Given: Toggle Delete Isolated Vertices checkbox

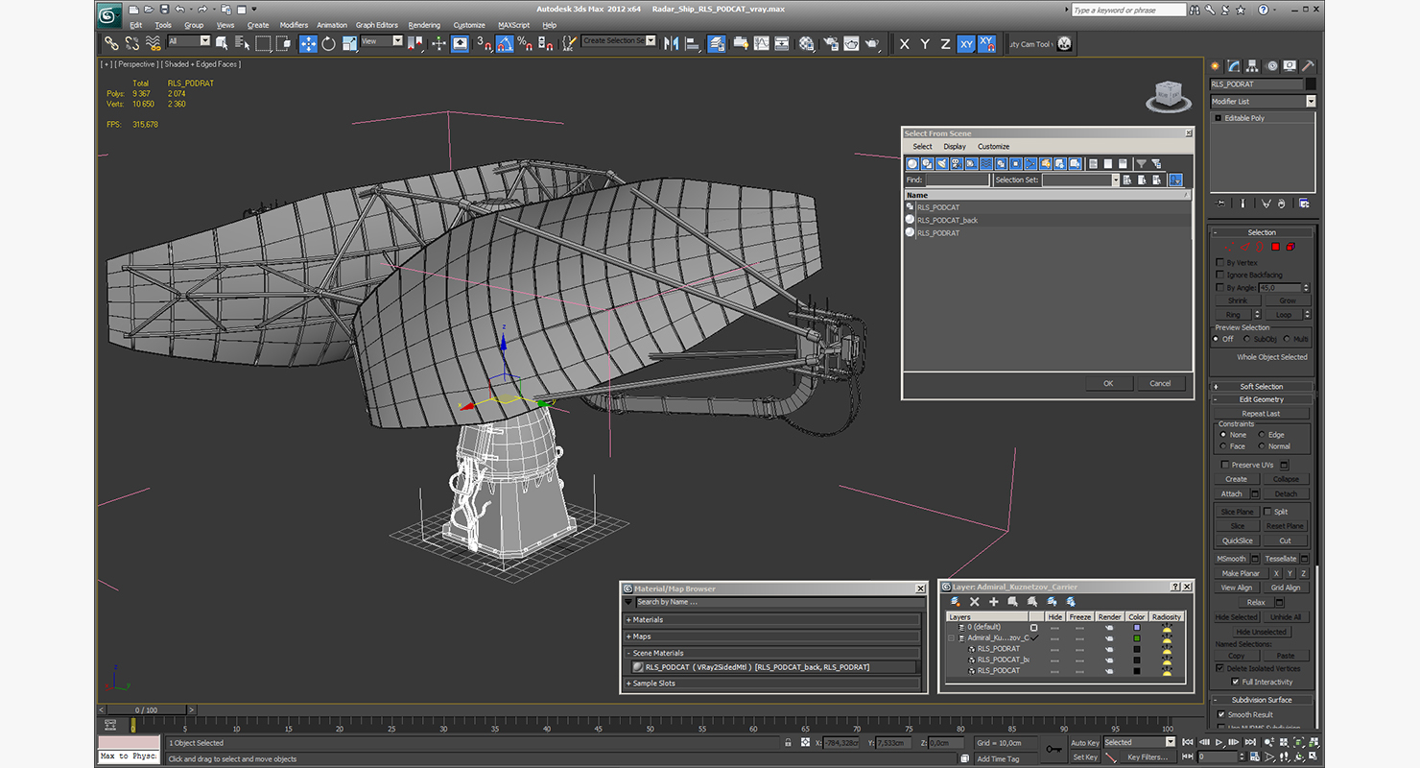Looking at the screenshot, I should pyautogui.click(x=1220, y=668).
